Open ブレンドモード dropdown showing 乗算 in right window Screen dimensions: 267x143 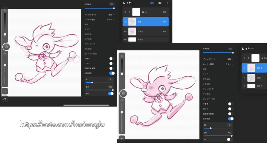tap(230, 59)
